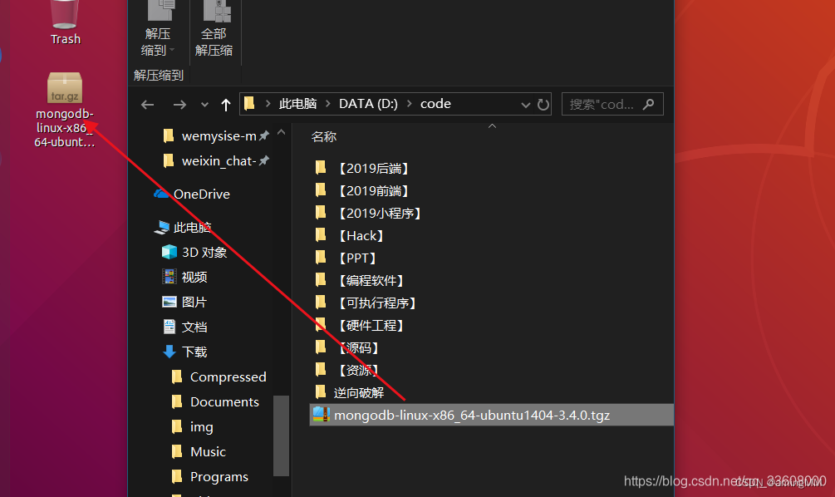Select the 【可执行程序】 folder
The height and width of the screenshot is (497, 835).
coord(366,303)
